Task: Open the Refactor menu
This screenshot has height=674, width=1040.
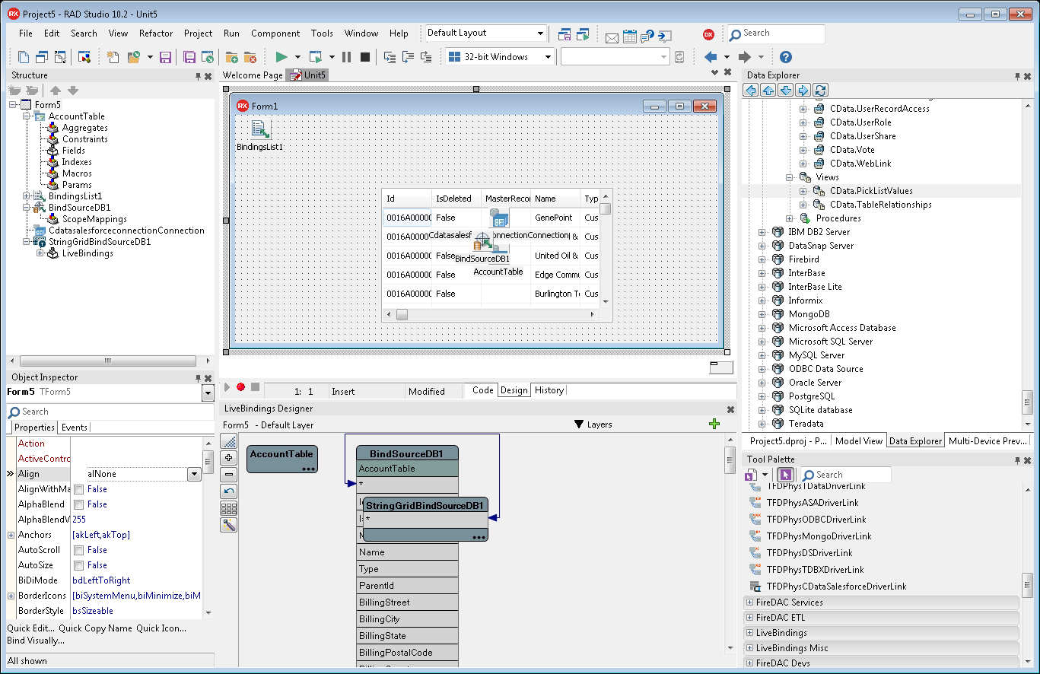Action: pos(155,33)
